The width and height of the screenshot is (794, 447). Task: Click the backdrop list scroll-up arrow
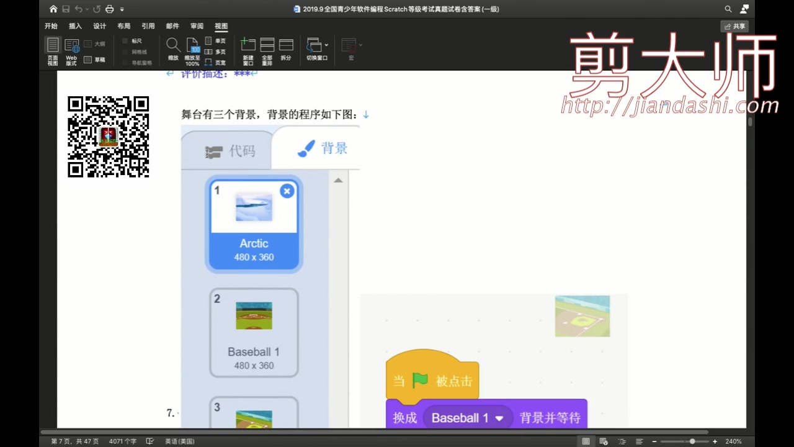coord(338,181)
